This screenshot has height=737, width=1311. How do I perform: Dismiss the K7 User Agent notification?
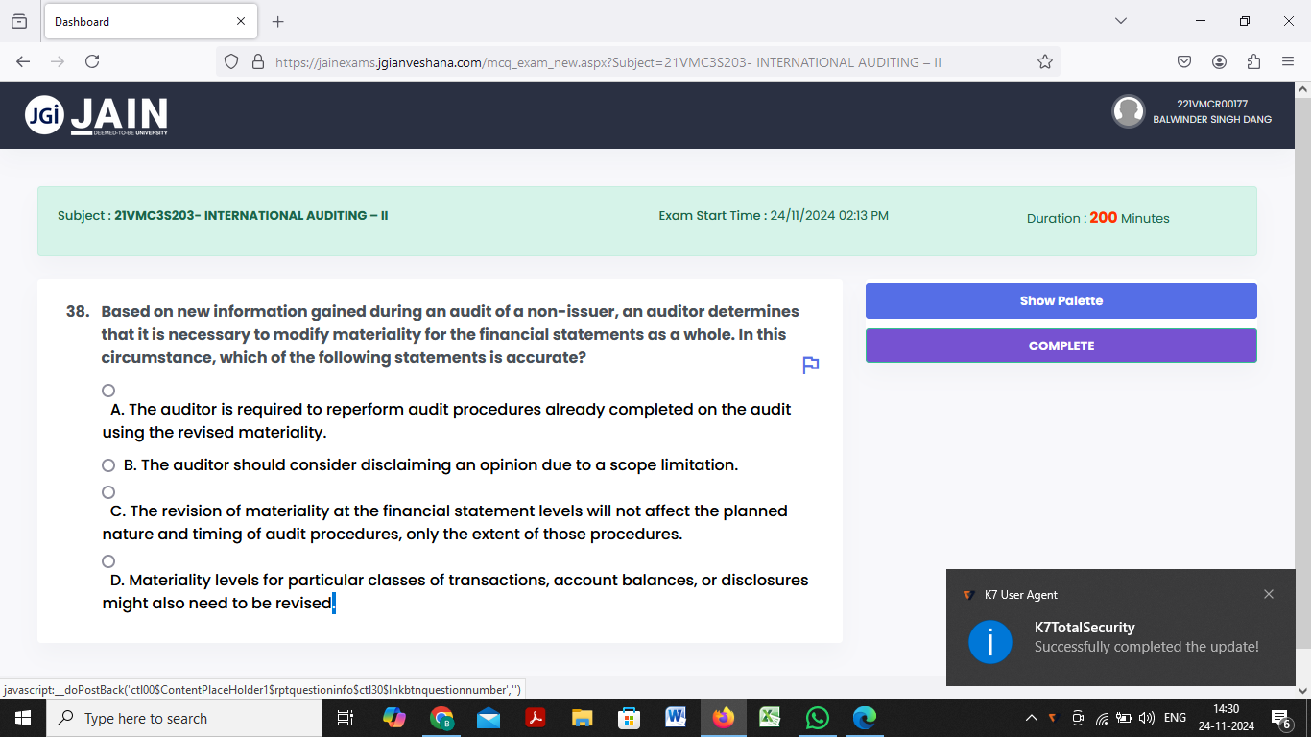tap(1269, 594)
